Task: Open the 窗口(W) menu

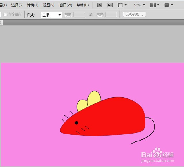Action: (x=66, y=5)
